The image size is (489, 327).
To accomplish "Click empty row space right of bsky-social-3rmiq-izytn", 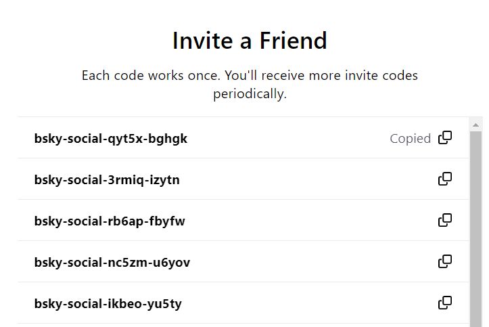I will (x=304, y=180).
